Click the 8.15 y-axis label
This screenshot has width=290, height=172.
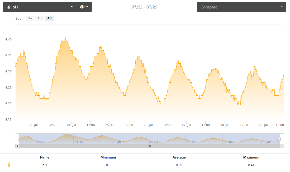(x=8, y=120)
